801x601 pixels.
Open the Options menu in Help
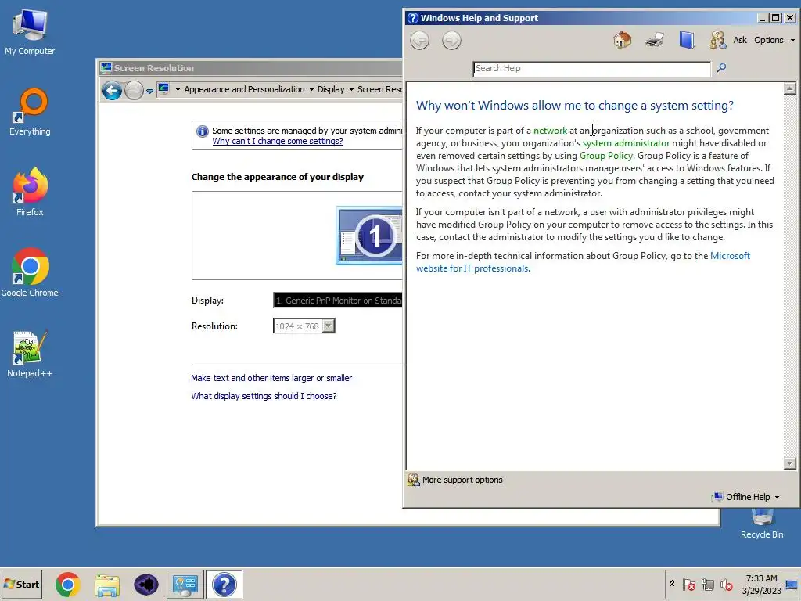pyautogui.click(x=774, y=40)
